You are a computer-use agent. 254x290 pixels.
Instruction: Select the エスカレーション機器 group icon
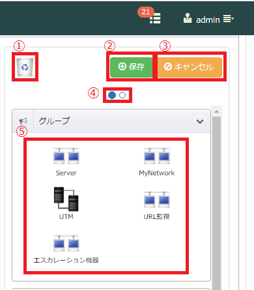point(66,243)
